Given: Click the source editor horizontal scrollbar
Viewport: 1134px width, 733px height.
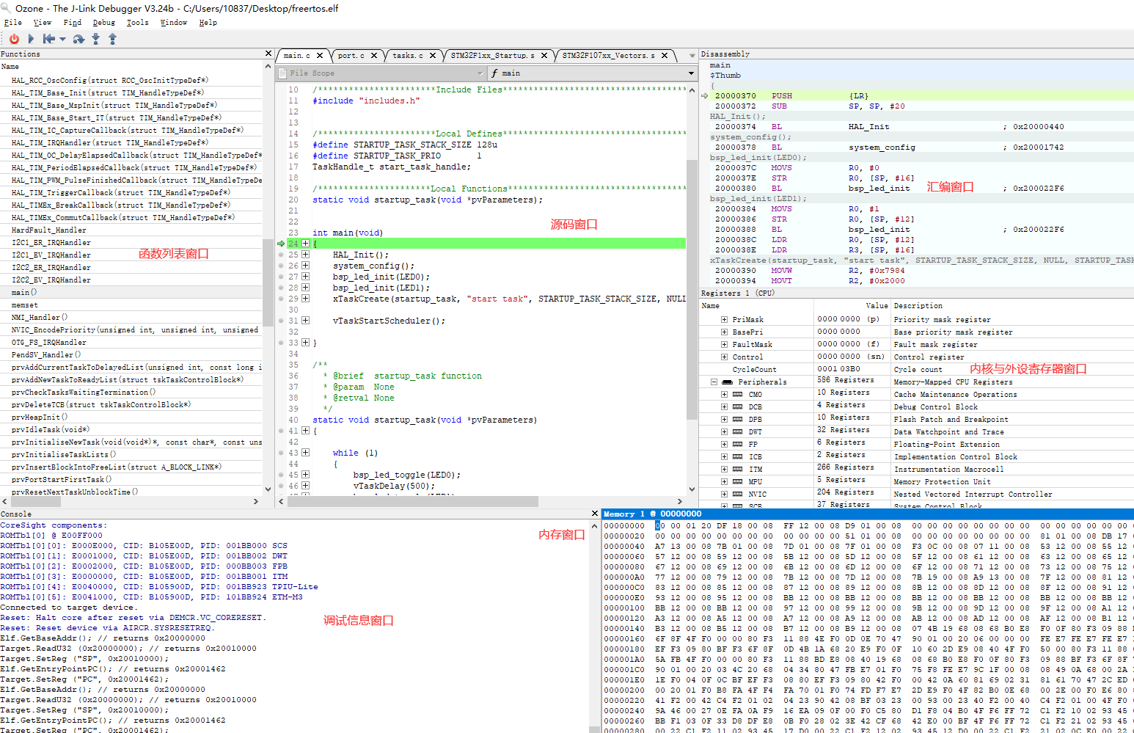Looking at the screenshot, I should click(413, 501).
